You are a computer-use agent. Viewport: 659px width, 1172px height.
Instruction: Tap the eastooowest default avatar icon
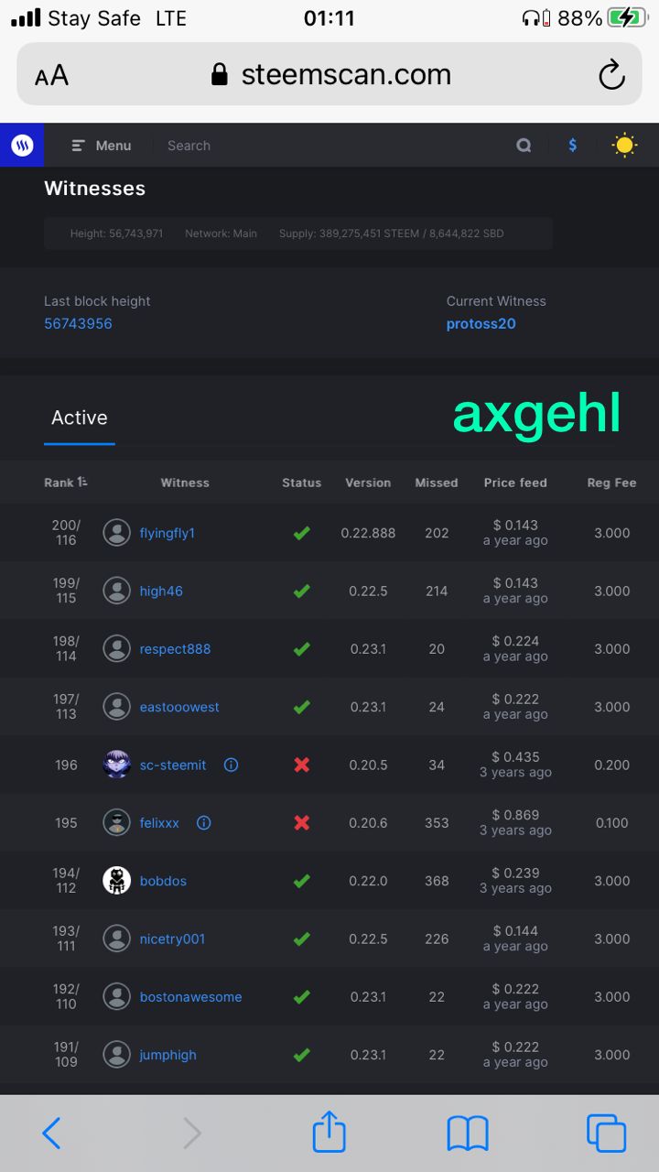coord(116,707)
